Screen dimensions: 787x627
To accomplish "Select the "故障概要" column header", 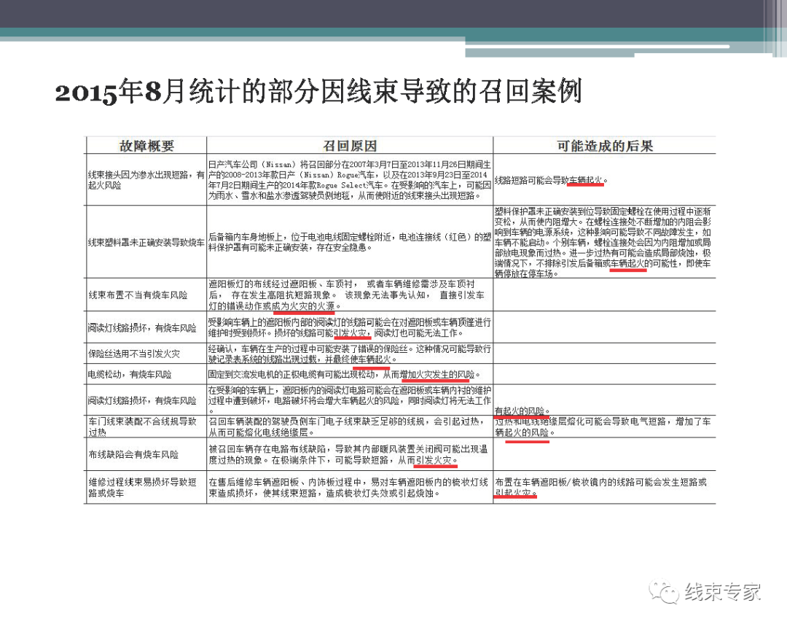I will 146,146.
